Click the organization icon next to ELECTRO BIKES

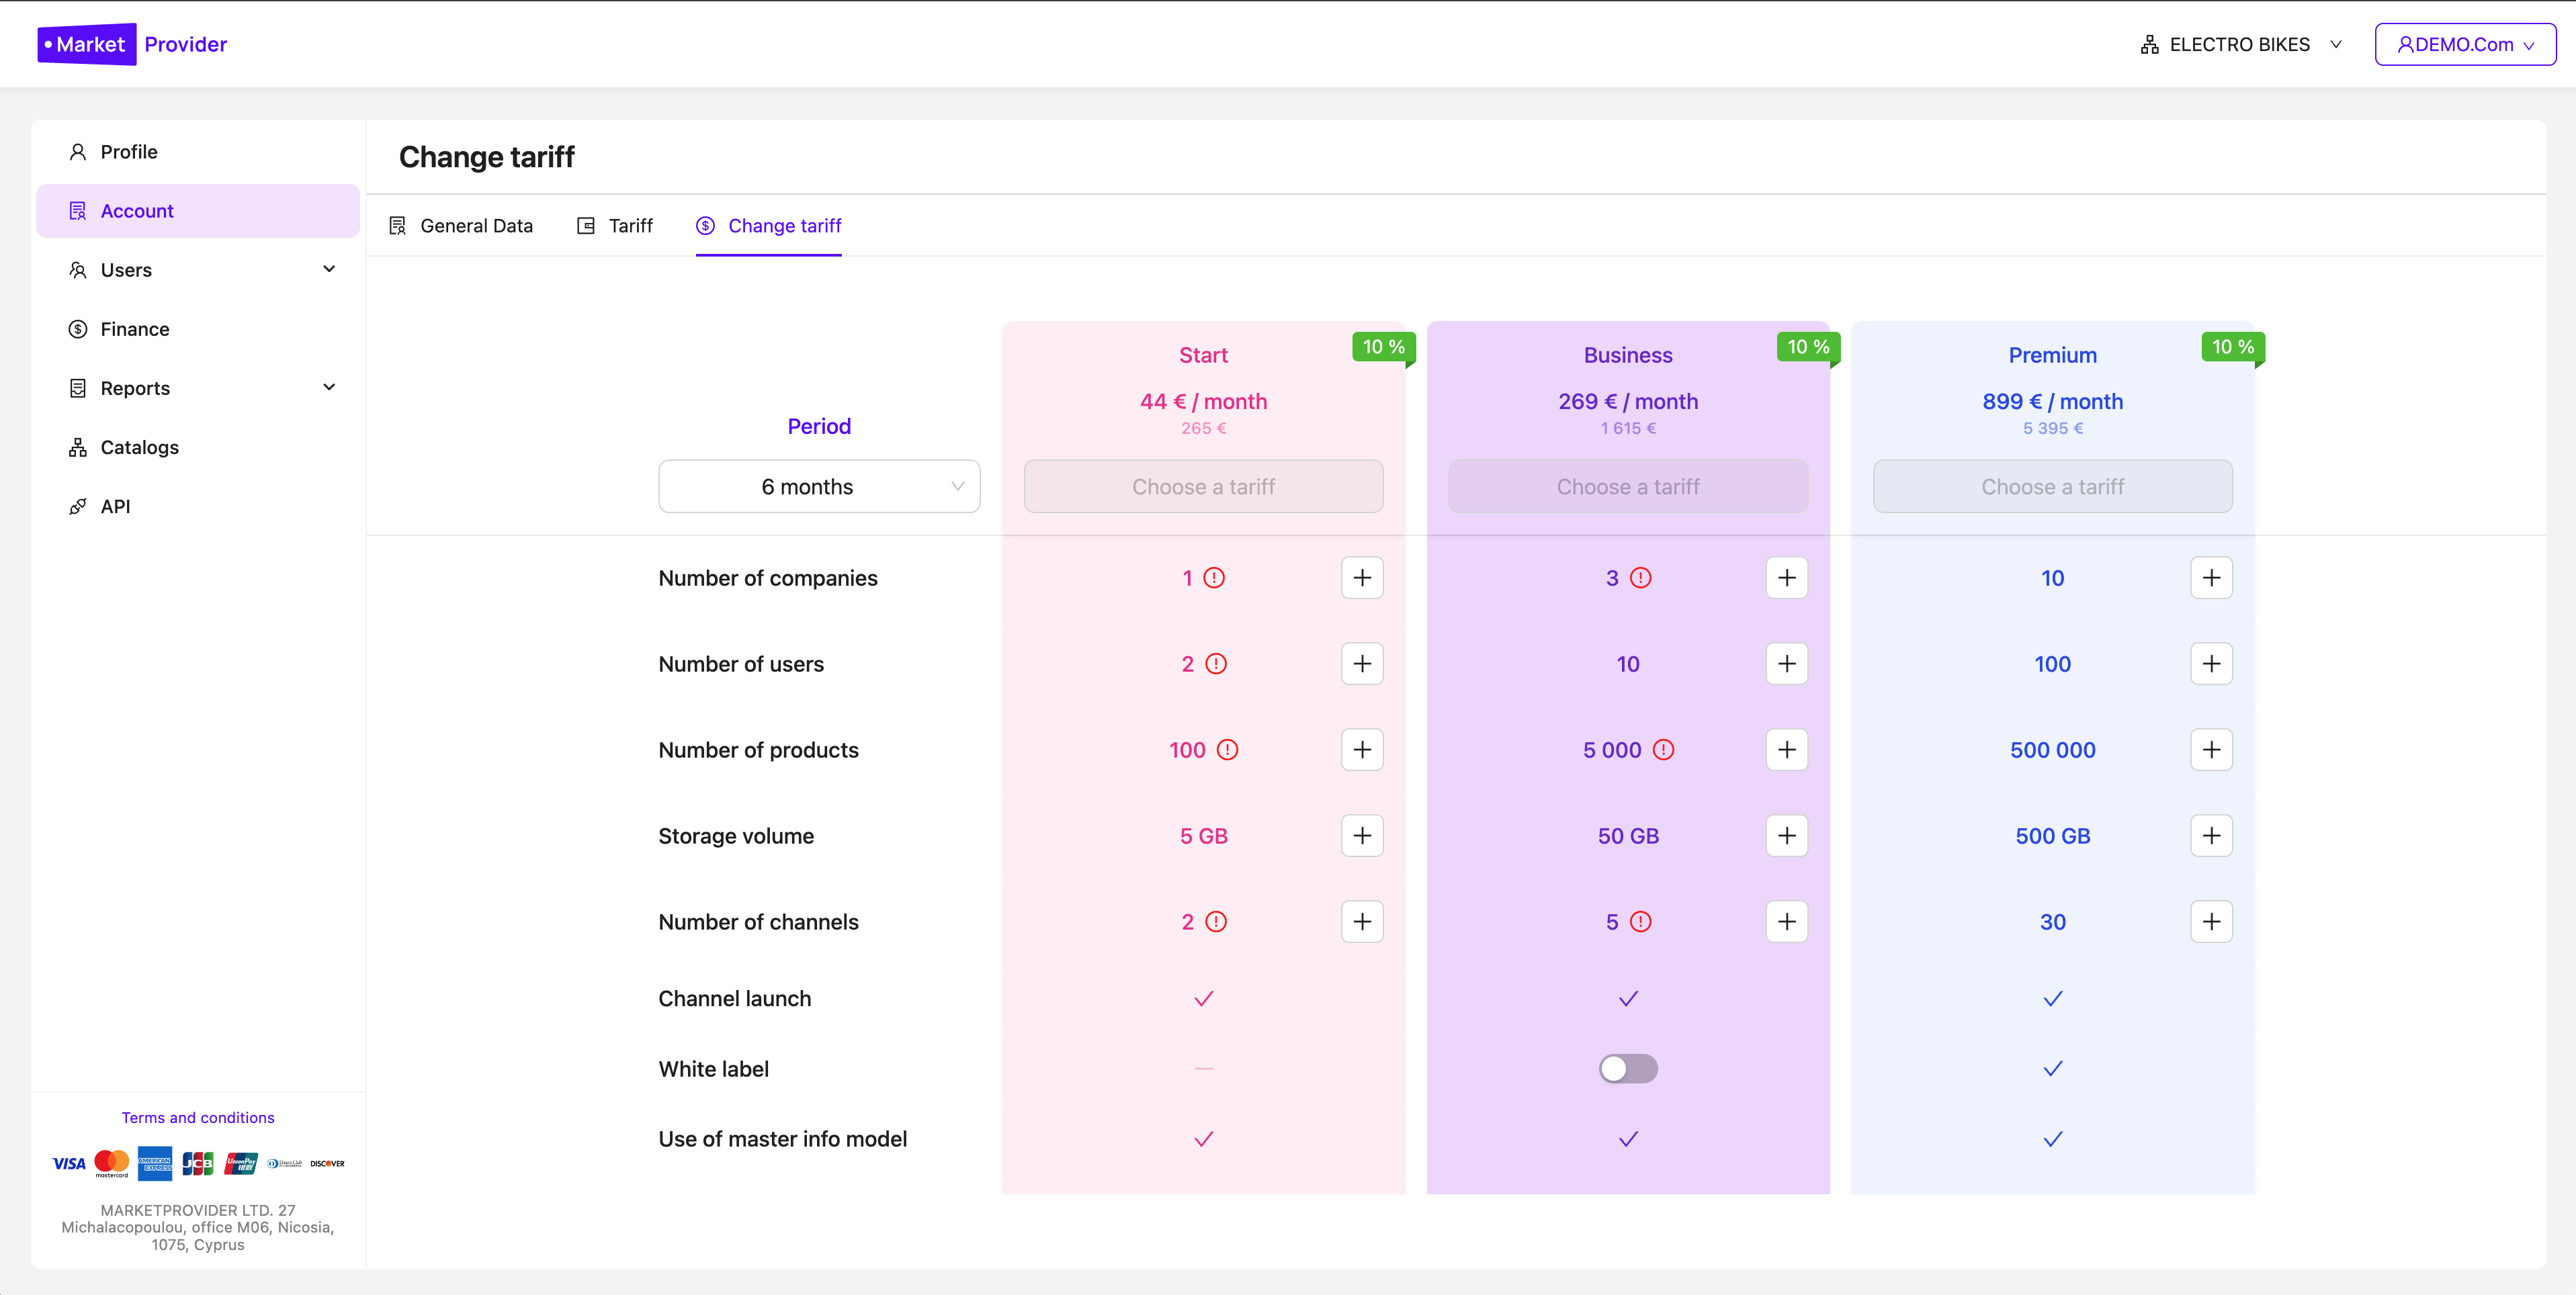click(x=2150, y=43)
